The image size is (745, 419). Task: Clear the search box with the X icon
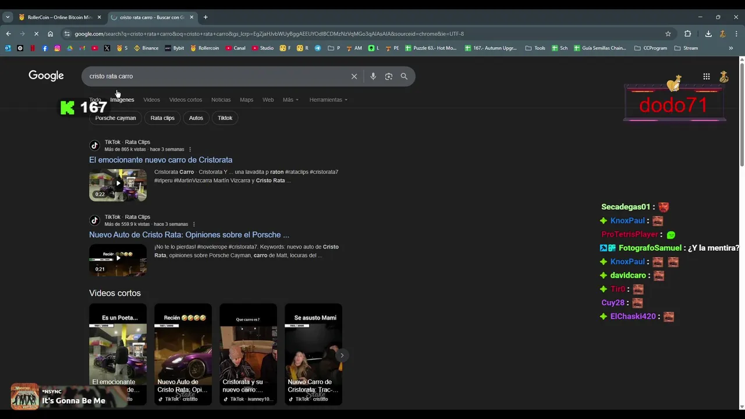(354, 76)
